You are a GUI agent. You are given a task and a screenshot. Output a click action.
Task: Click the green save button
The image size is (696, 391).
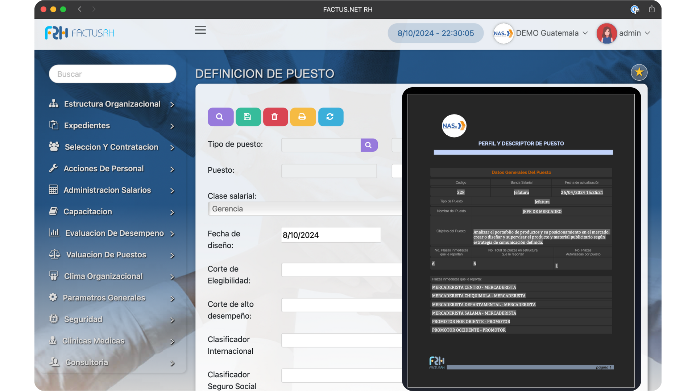pyautogui.click(x=248, y=117)
